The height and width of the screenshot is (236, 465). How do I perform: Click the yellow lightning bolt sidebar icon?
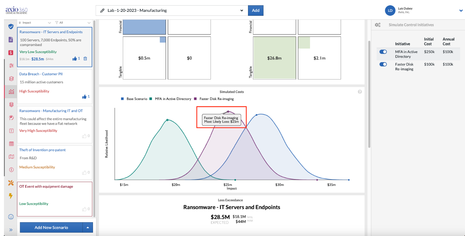(11, 196)
